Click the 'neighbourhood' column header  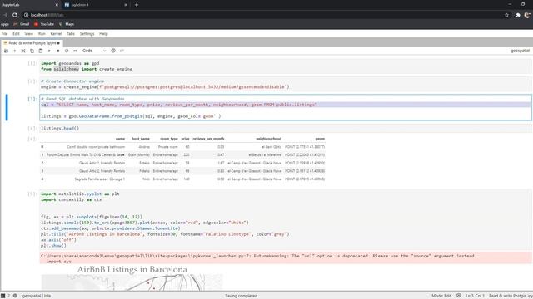pyautogui.click(x=268, y=139)
